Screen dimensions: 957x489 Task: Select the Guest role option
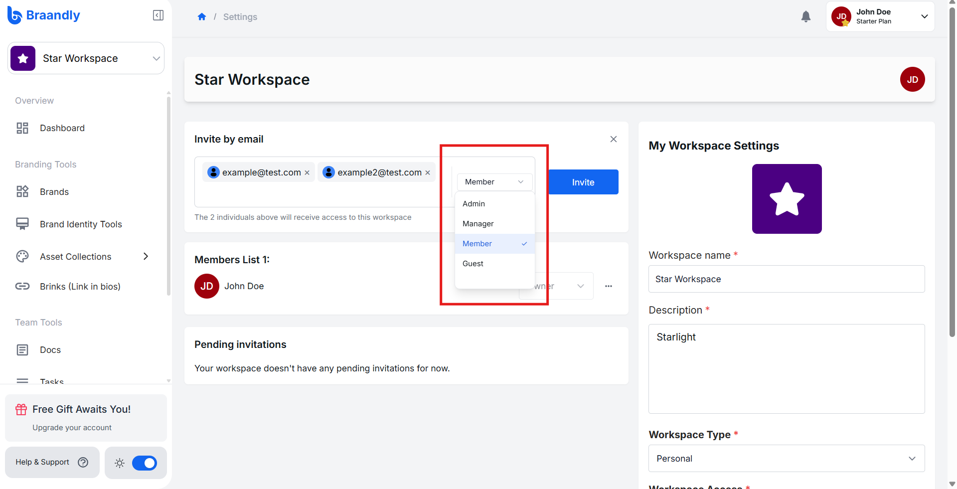(495, 264)
